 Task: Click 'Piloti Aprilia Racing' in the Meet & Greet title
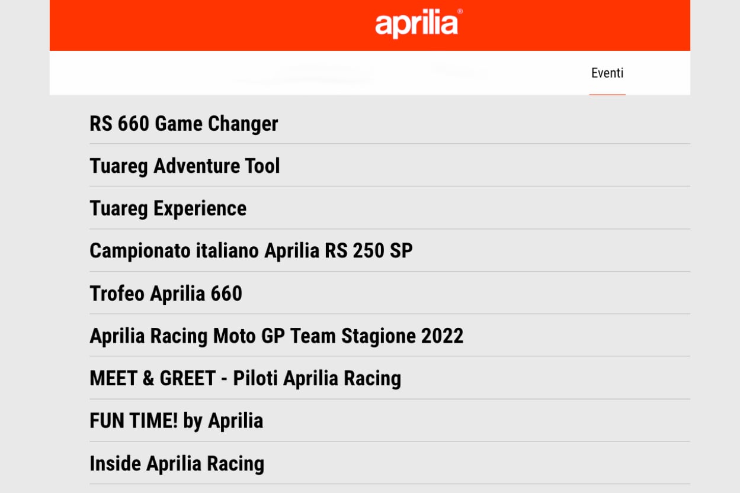[317, 379]
